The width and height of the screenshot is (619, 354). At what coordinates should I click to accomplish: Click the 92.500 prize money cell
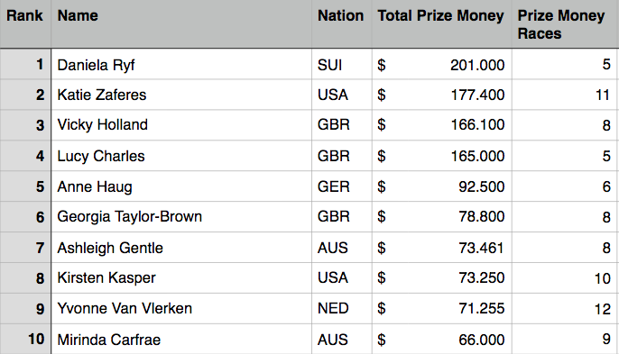[x=442, y=186]
